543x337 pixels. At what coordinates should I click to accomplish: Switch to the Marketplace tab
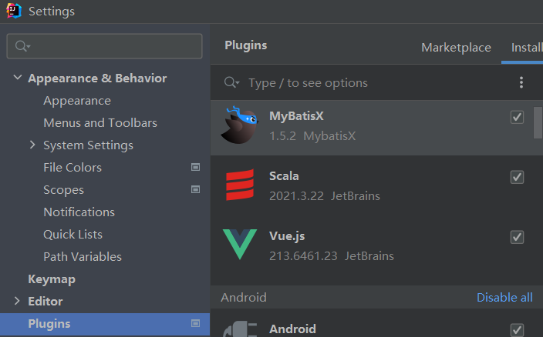coord(456,47)
